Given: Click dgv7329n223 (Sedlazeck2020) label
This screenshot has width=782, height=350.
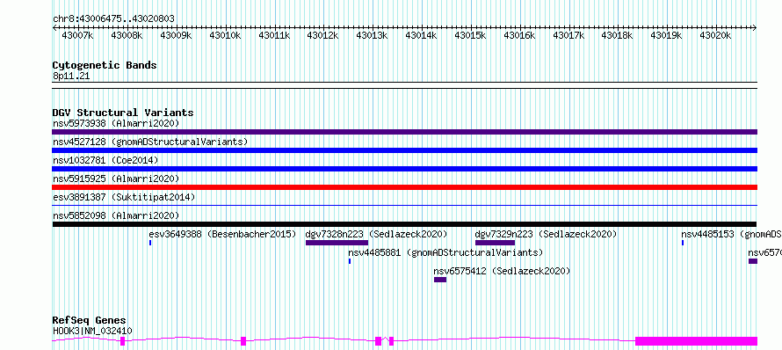Looking at the screenshot, I should 547,234.
